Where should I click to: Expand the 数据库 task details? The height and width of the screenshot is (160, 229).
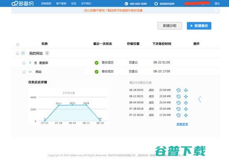click(30, 62)
